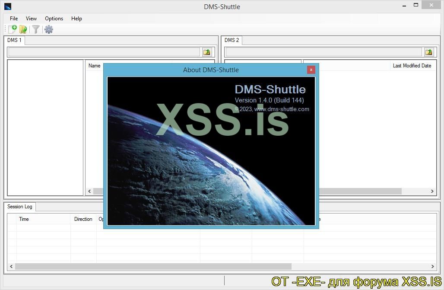444x290 pixels.
Task: Click the DMS-Shuttle app icon in title bar
Action: click(8, 6)
